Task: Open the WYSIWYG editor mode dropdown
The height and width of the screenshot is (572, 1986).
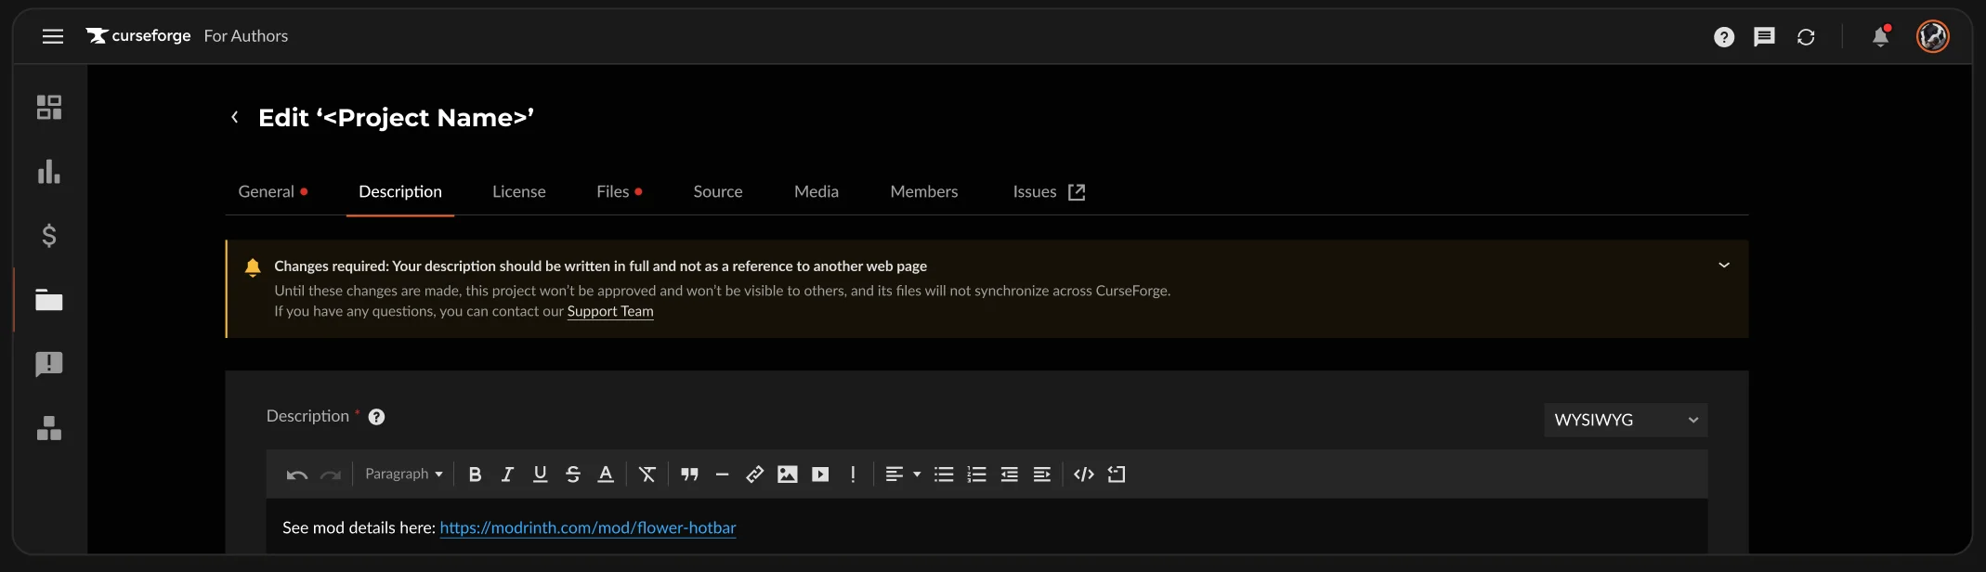Action: (x=1626, y=420)
